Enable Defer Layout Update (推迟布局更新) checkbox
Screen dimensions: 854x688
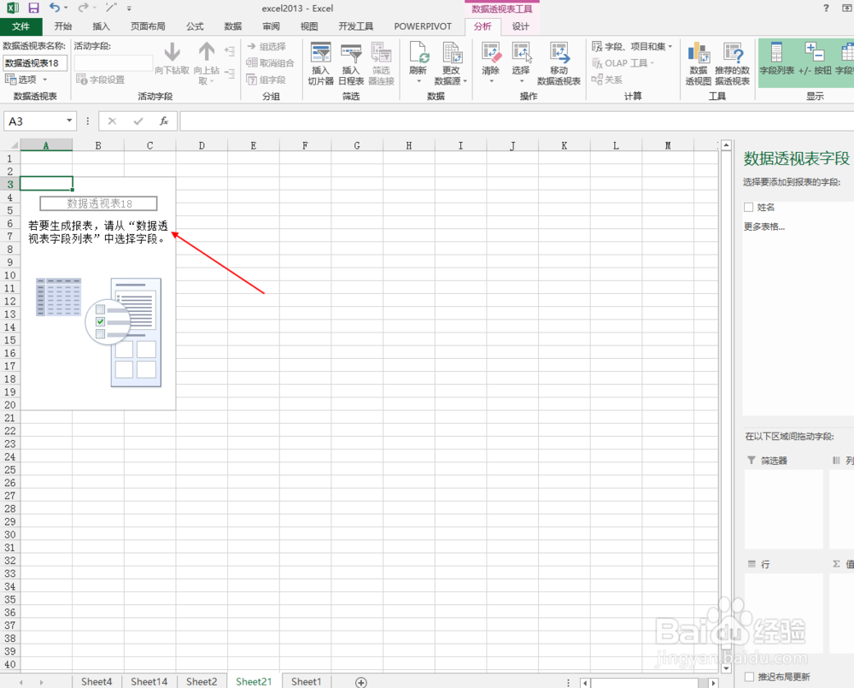coord(749,677)
